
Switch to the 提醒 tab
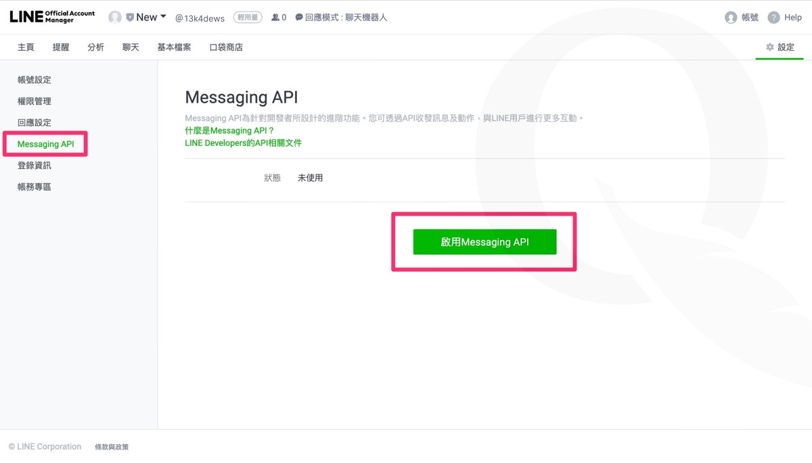pos(61,47)
